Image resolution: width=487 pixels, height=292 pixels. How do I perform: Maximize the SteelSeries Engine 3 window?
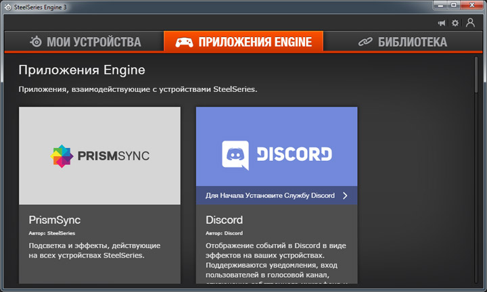click(454, 5)
